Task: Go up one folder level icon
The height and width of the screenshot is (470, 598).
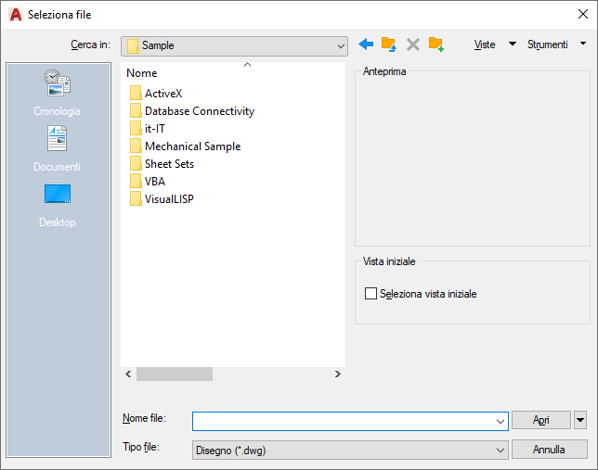Action: click(x=389, y=44)
